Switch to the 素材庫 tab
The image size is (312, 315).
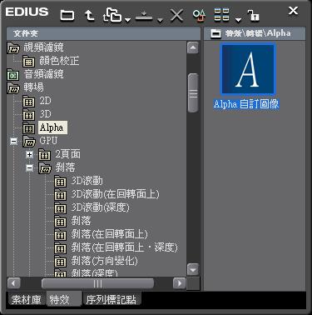[26, 300]
